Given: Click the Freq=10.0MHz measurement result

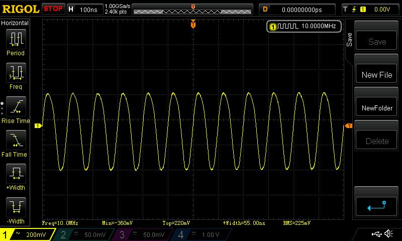Looking at the screenshot, I should point(60,223).
